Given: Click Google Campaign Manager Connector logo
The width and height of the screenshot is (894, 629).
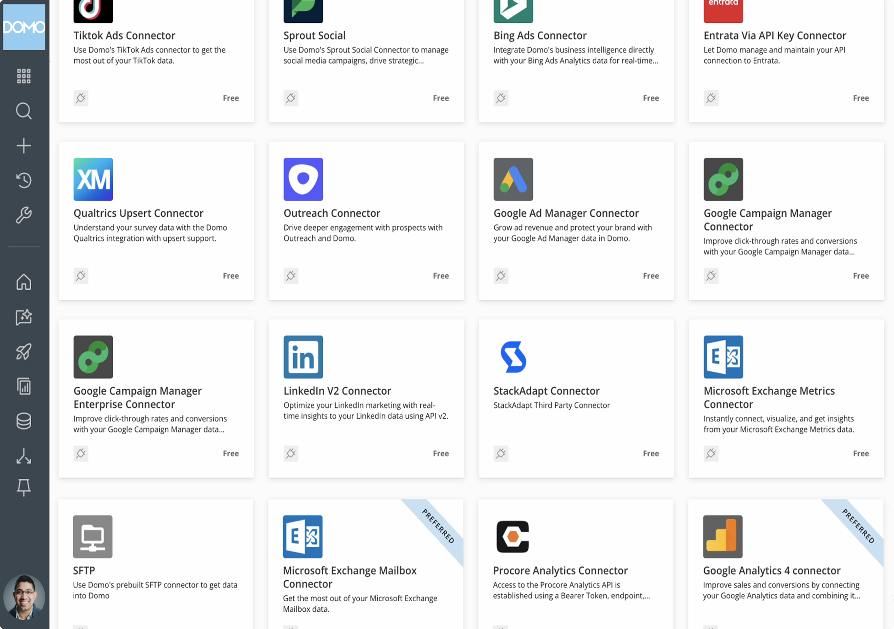Looking at the screenshot, I should (724, 179).
